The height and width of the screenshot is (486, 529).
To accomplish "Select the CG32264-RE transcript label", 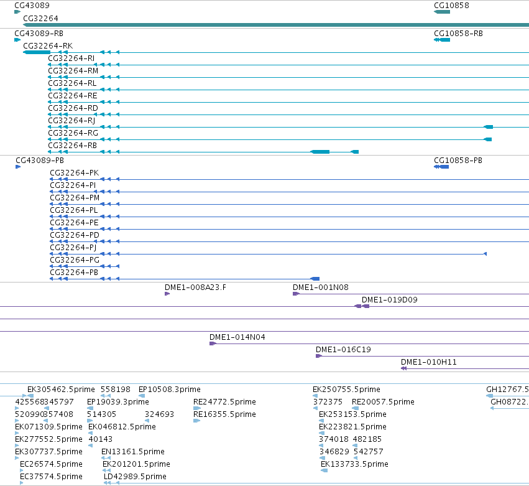I will click(x=73, y=96).
